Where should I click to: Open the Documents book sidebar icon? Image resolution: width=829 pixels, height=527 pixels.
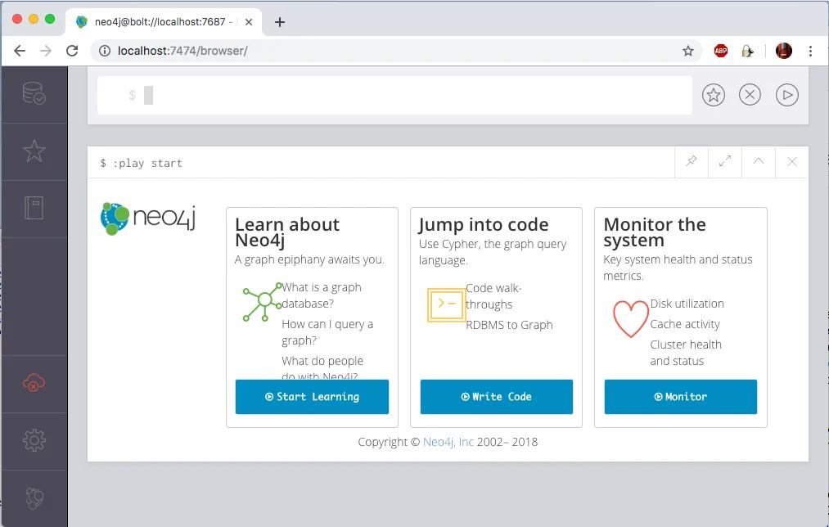click(34, 209)
